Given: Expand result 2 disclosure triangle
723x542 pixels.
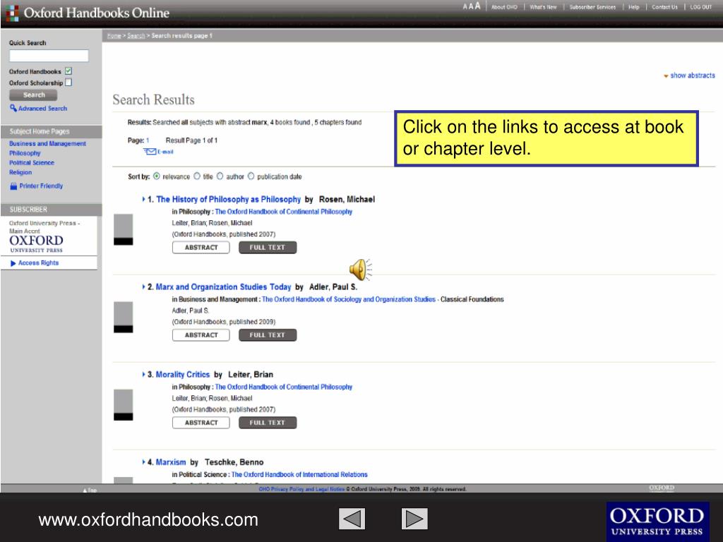Looking at the screenshot, I should (143, 287).
